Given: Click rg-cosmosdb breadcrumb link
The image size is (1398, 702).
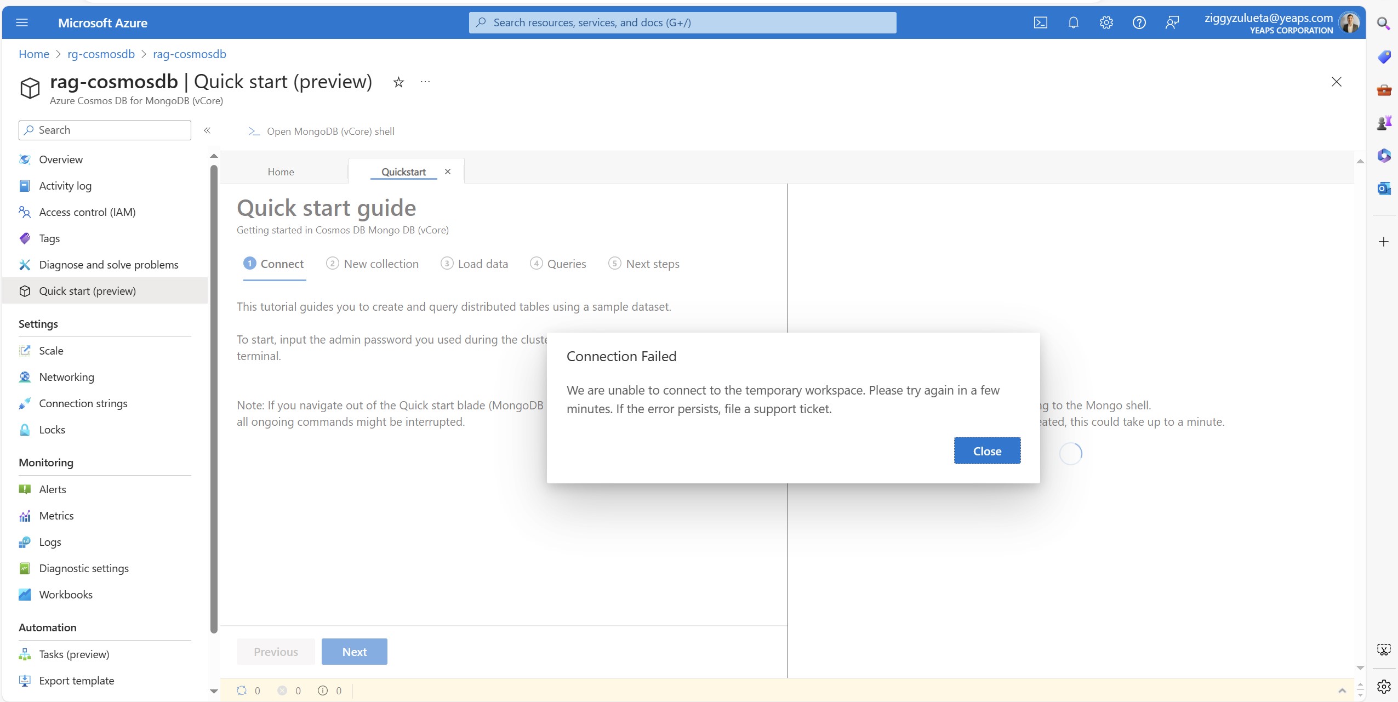Looking at the screenshot, I should (x=101, y=54).
